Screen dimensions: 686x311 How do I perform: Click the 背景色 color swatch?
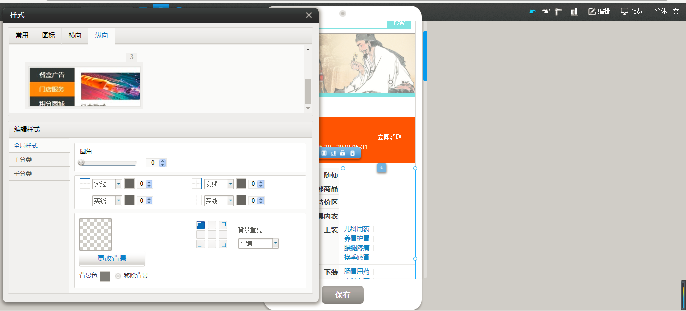pos(105,276)
